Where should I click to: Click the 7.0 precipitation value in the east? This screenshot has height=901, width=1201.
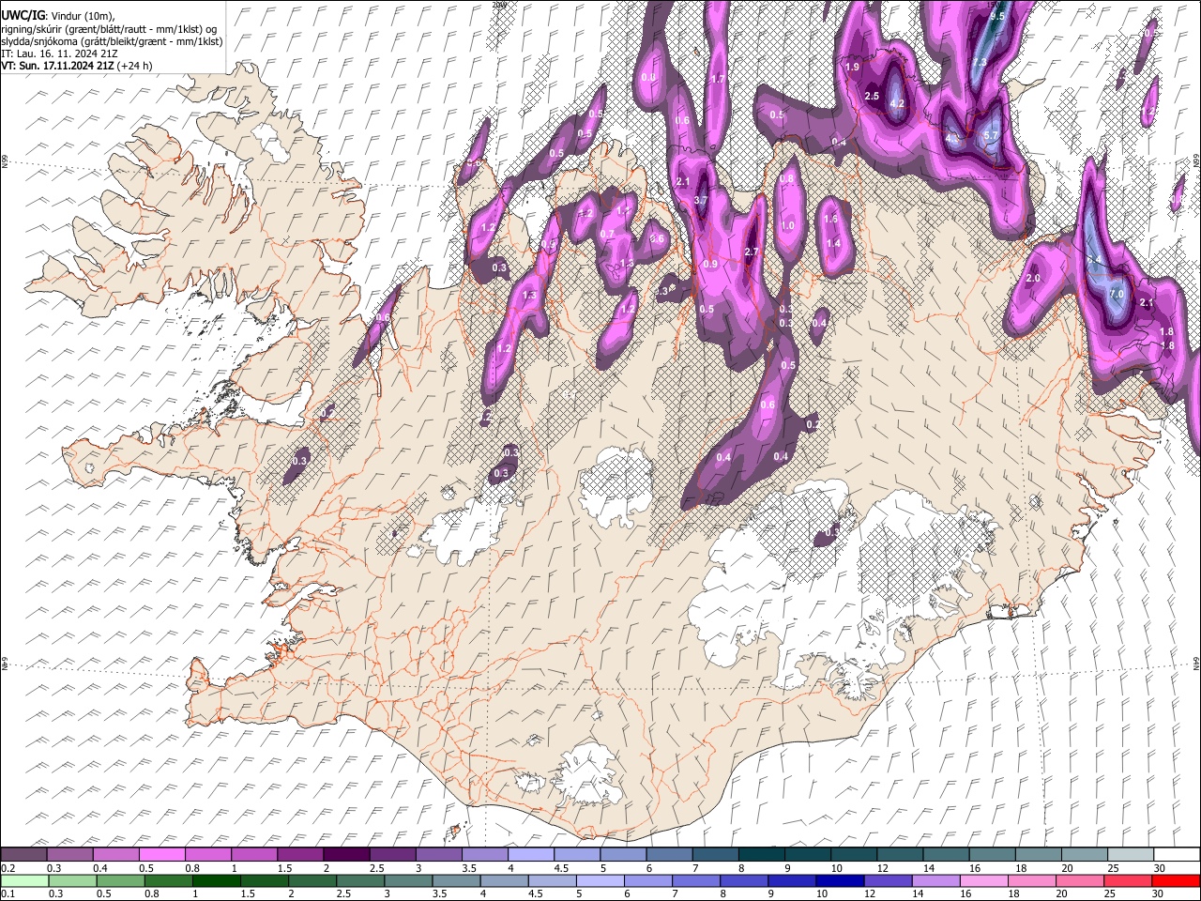coord(1117,294)
